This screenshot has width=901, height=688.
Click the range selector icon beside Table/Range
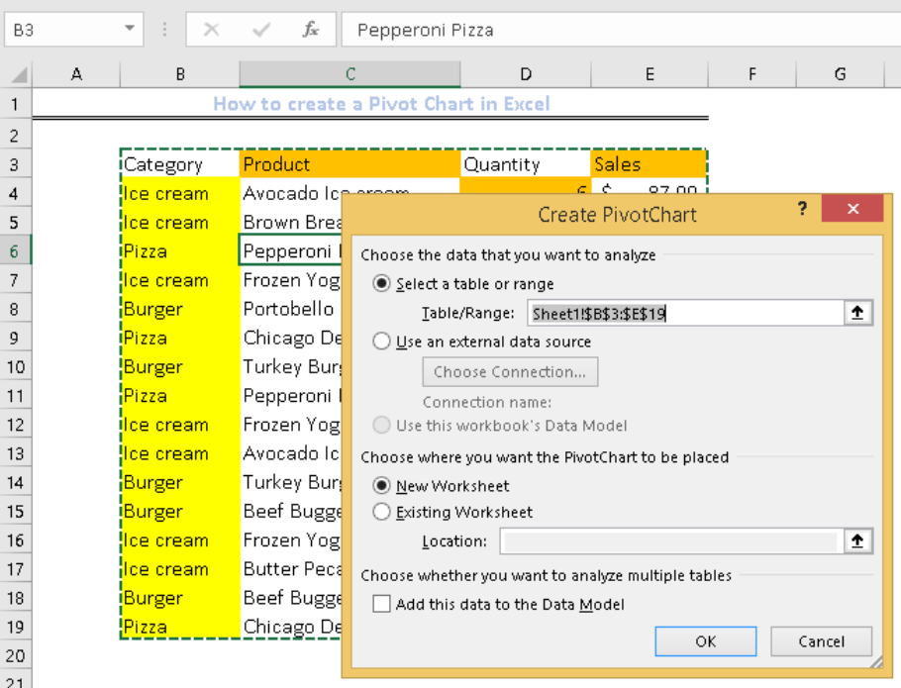pyautogui.click(x=860, y=310)
